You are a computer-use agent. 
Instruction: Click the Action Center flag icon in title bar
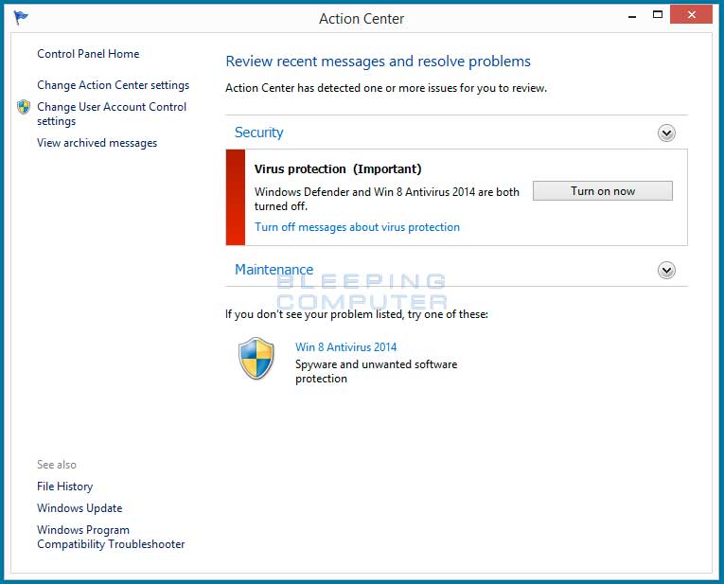pyautogui.click(x=21, y=17)
